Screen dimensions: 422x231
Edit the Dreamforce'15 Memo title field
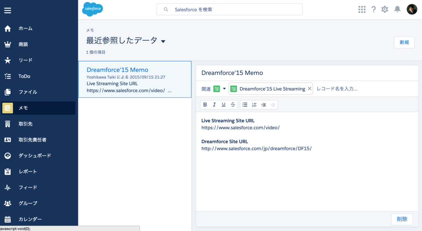click(307, 73)
